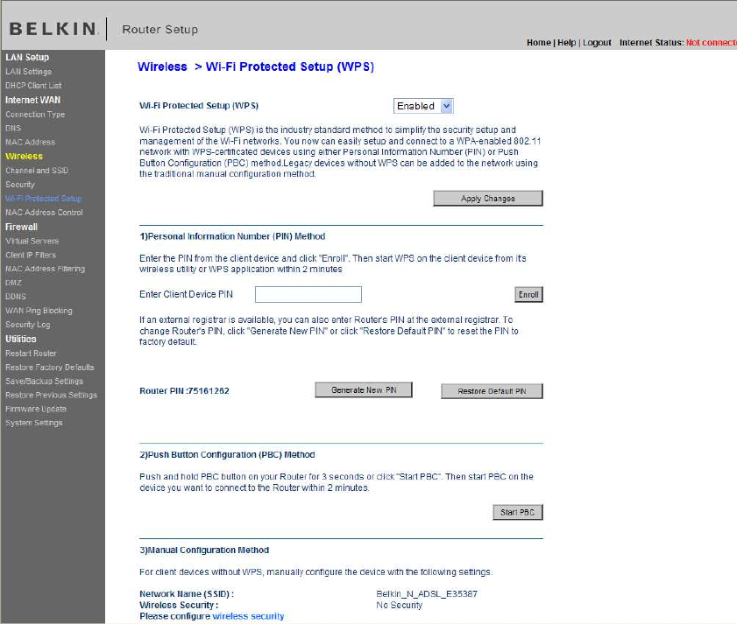Click the 'Router Setup' header text
This screenshot has width=737, height=624.
pyautogui.click(x=159, y=29)
